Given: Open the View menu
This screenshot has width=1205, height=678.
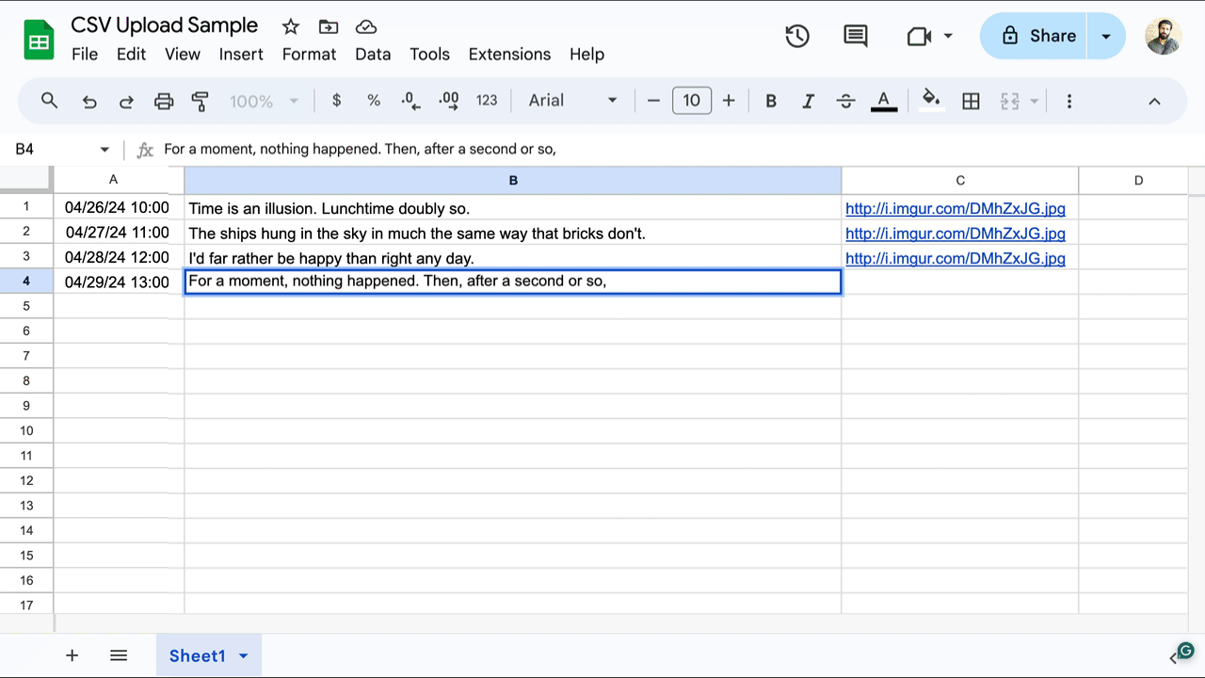Looking at the screenshot, I should (183, 55).
